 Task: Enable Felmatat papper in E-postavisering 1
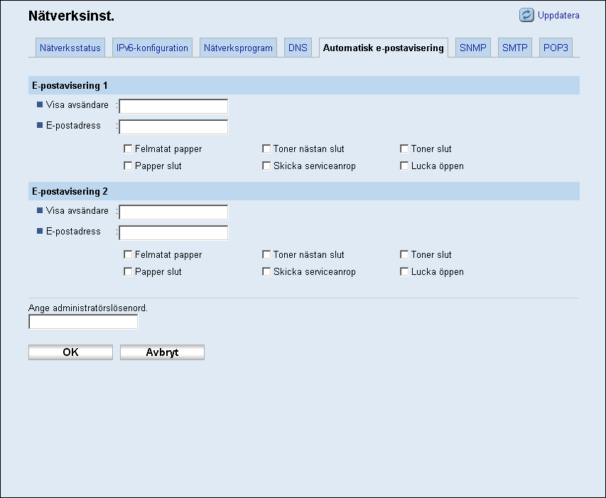[128, 148]
